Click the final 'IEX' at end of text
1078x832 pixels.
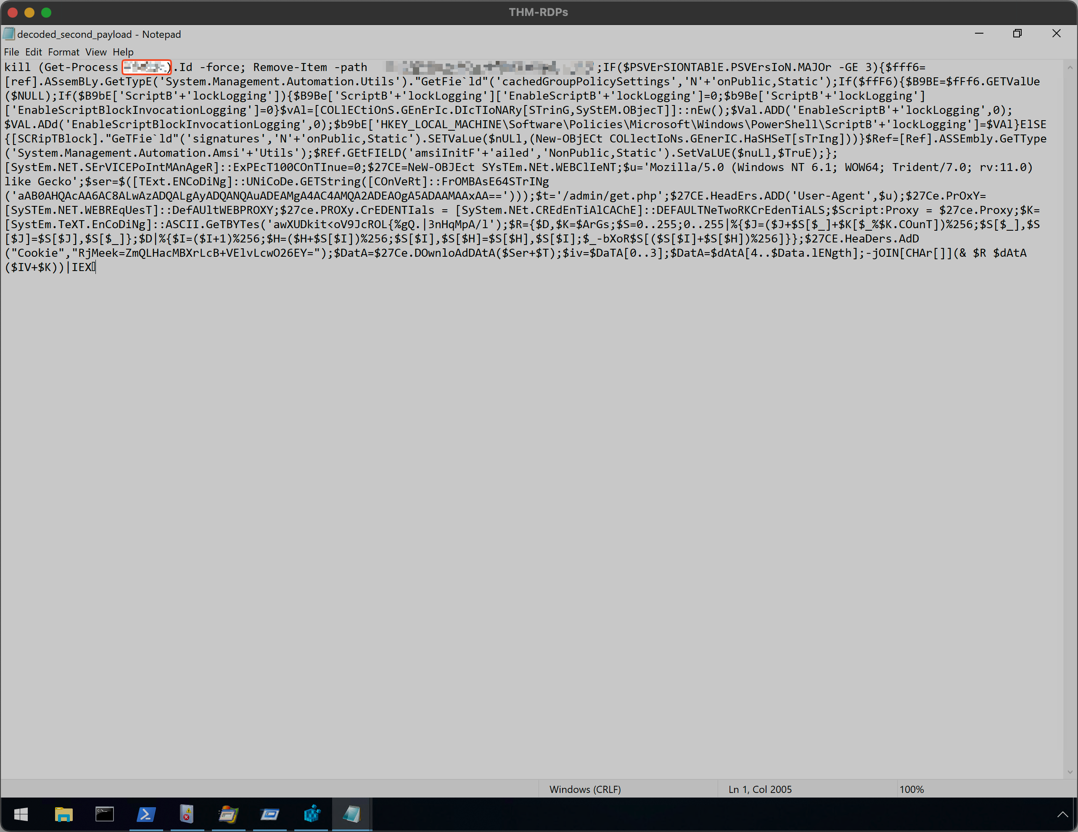pyautogui.click(x=82, y=267)
